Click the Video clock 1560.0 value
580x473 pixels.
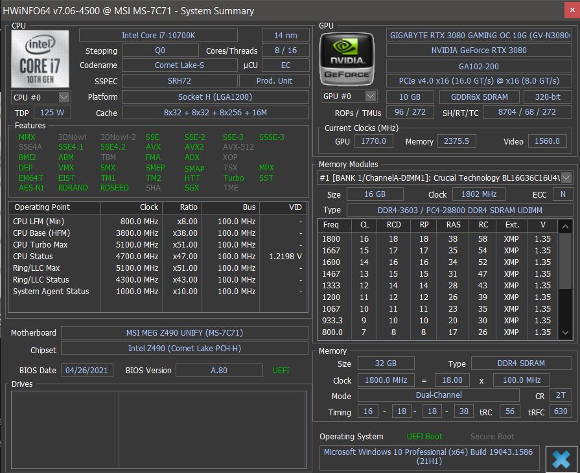547,141
